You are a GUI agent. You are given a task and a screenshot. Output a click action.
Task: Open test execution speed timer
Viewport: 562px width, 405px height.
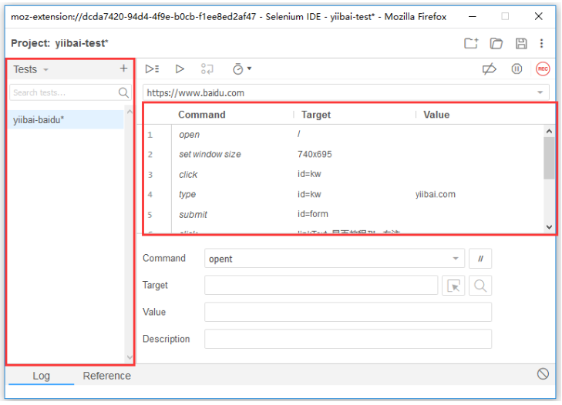point(242,69)
